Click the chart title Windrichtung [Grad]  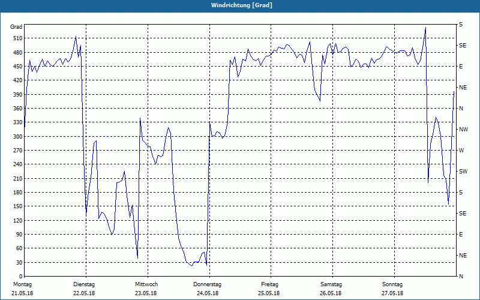(x=242, y=5)
